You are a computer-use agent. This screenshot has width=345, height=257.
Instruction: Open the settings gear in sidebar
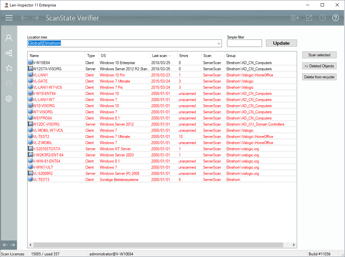pos(9,99)
